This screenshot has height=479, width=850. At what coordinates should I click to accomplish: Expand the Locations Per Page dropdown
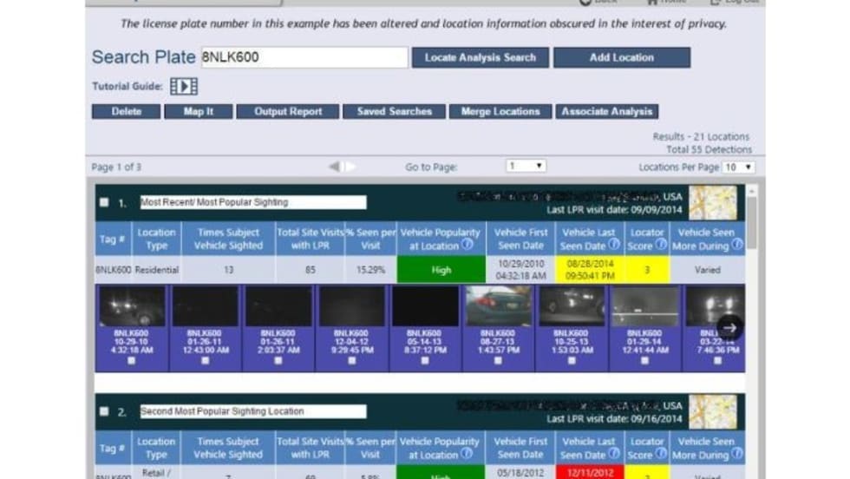coord(739,167)
